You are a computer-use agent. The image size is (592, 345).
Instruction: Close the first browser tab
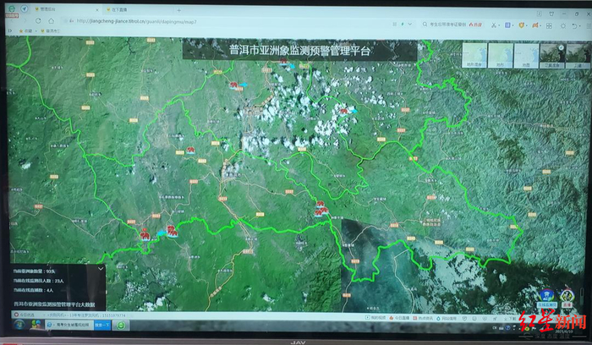pyautogui.click(x=97, y=10)
